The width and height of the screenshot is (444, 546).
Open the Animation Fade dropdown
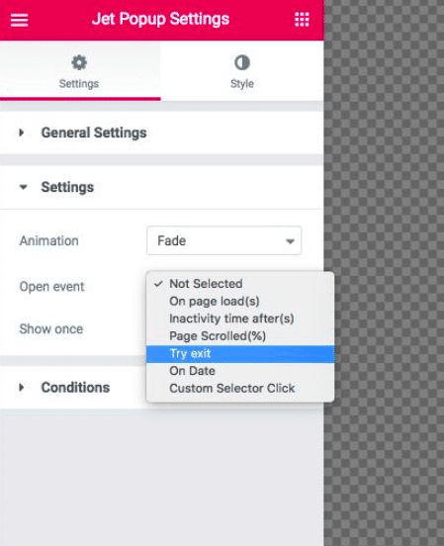click(x=223, y=240)
